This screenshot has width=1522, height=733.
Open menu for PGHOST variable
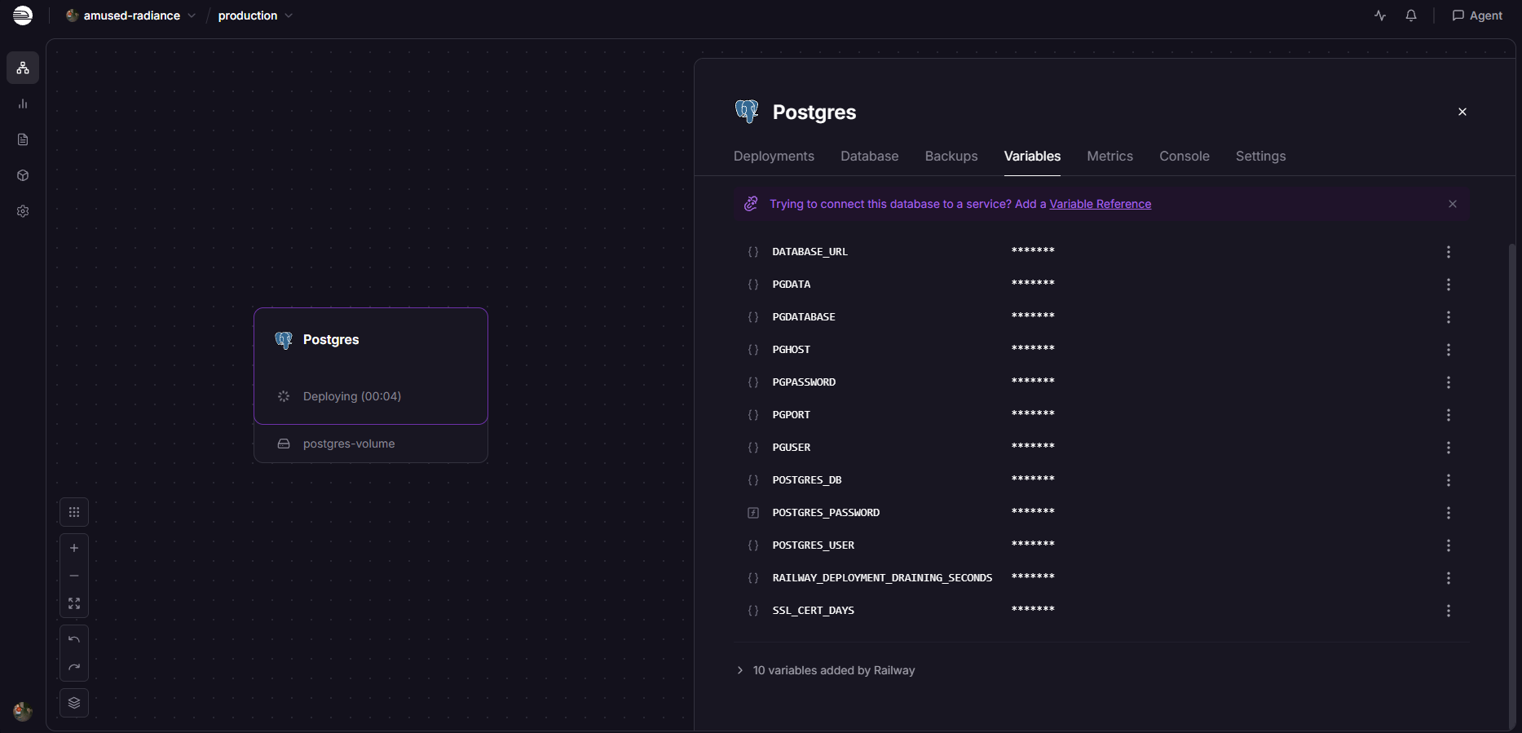tap(1449, 350)
